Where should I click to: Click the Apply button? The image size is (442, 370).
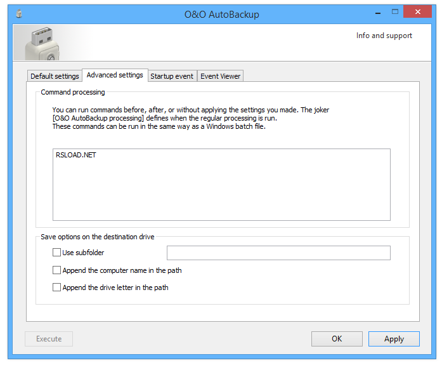(x=394, y=339)
